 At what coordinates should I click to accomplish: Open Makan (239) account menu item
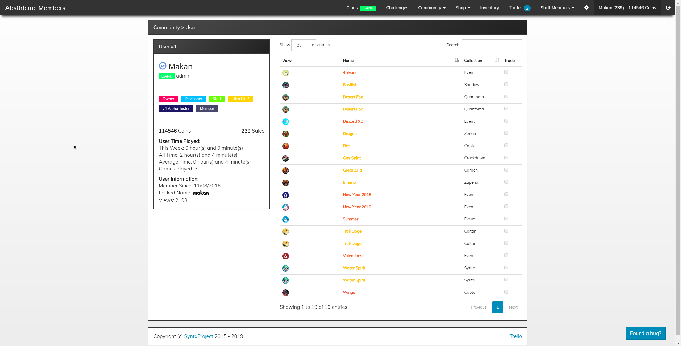(611, 8)
